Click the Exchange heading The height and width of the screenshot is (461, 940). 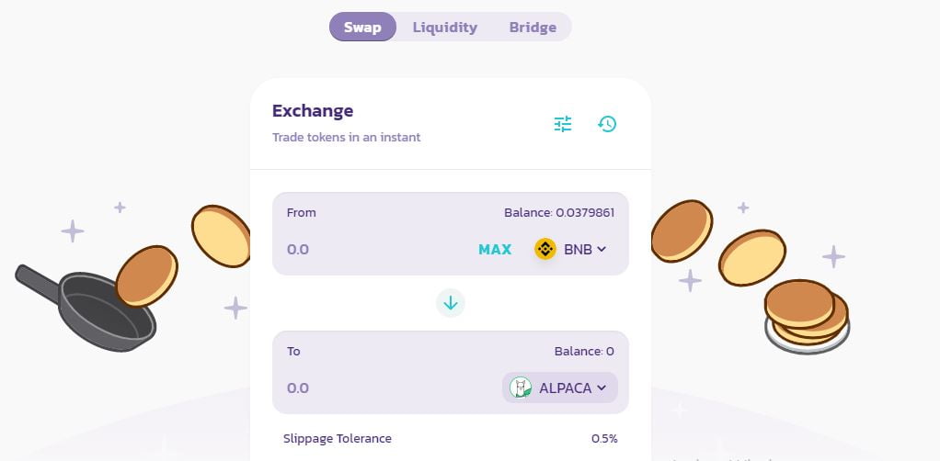click(x=313, y=111)
